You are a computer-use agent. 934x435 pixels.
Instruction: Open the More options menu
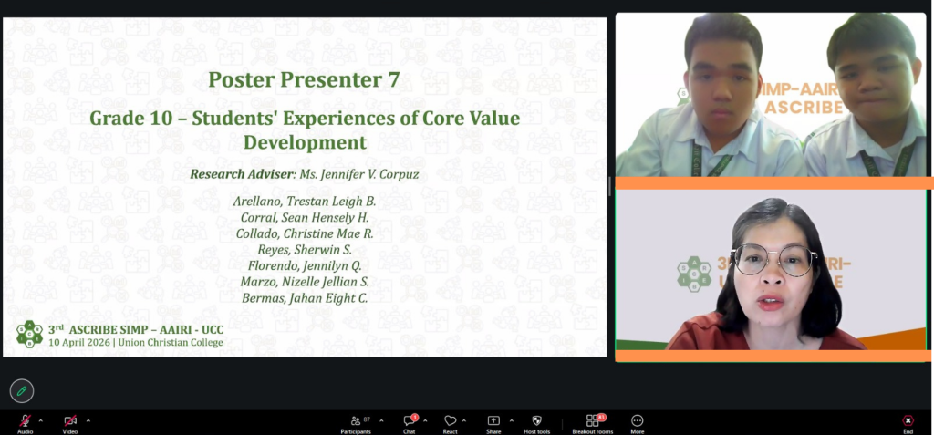point(637,420)
